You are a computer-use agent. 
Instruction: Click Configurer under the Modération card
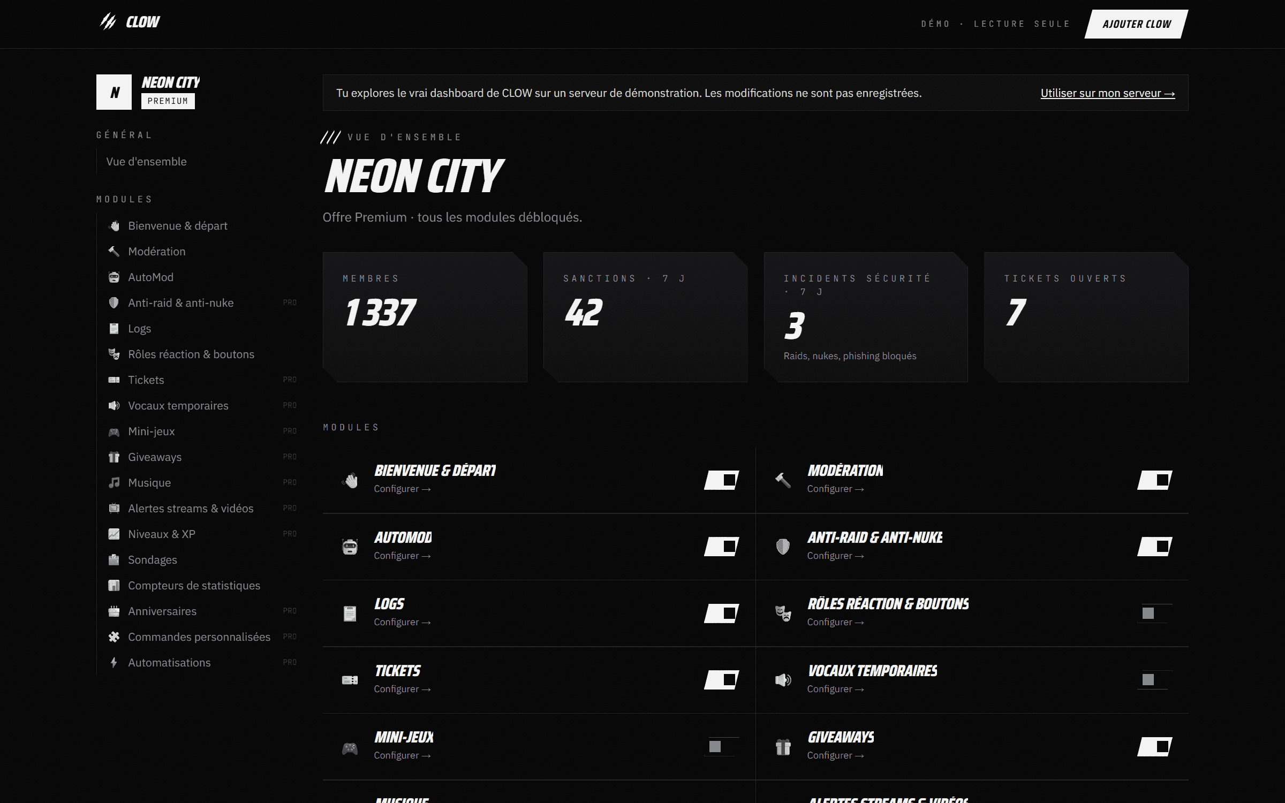(x=835, y=489)
